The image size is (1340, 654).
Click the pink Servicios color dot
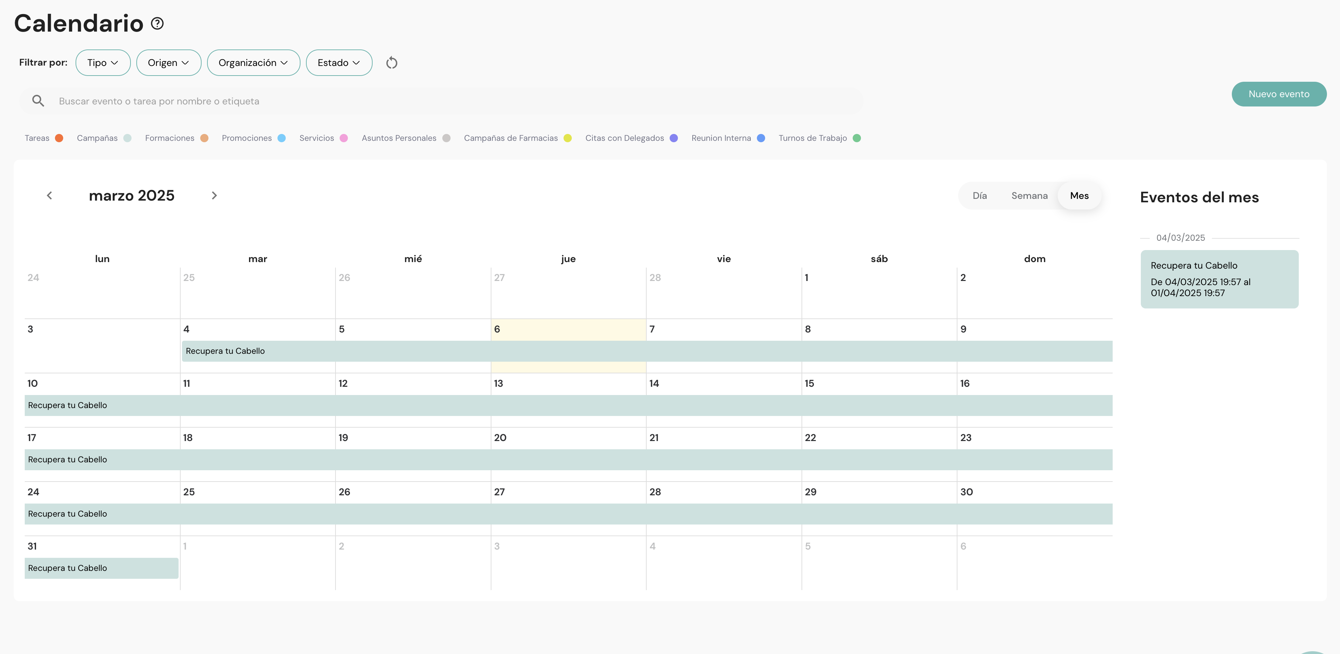click(344, 138)
